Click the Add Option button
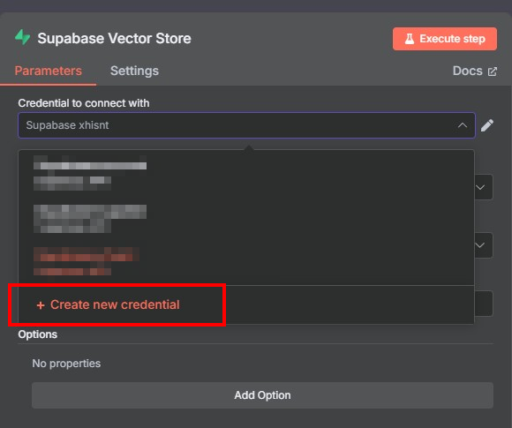 262,395
